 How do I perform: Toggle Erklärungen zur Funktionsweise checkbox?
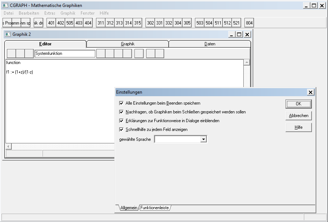click(122, 121)
